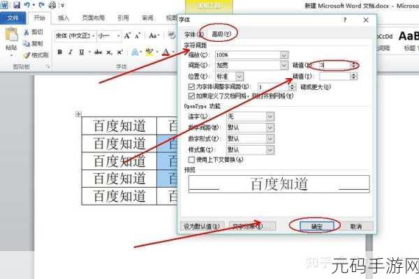419x279 pixels.
Task: Switch to the 审阅 (Review) ribbon tab
Action: [147, 18]
